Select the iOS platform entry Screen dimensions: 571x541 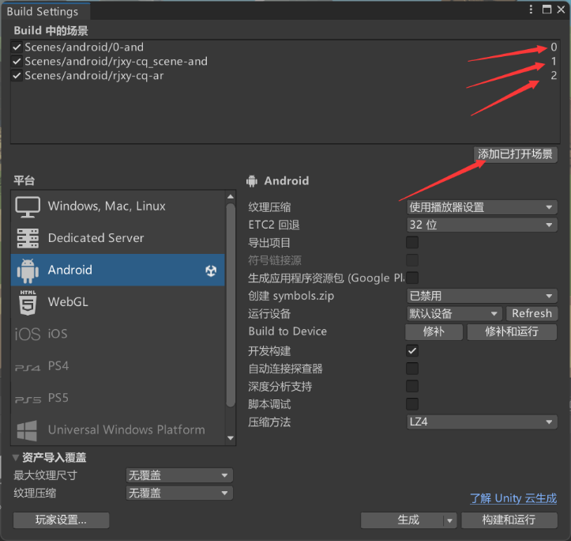118,334
